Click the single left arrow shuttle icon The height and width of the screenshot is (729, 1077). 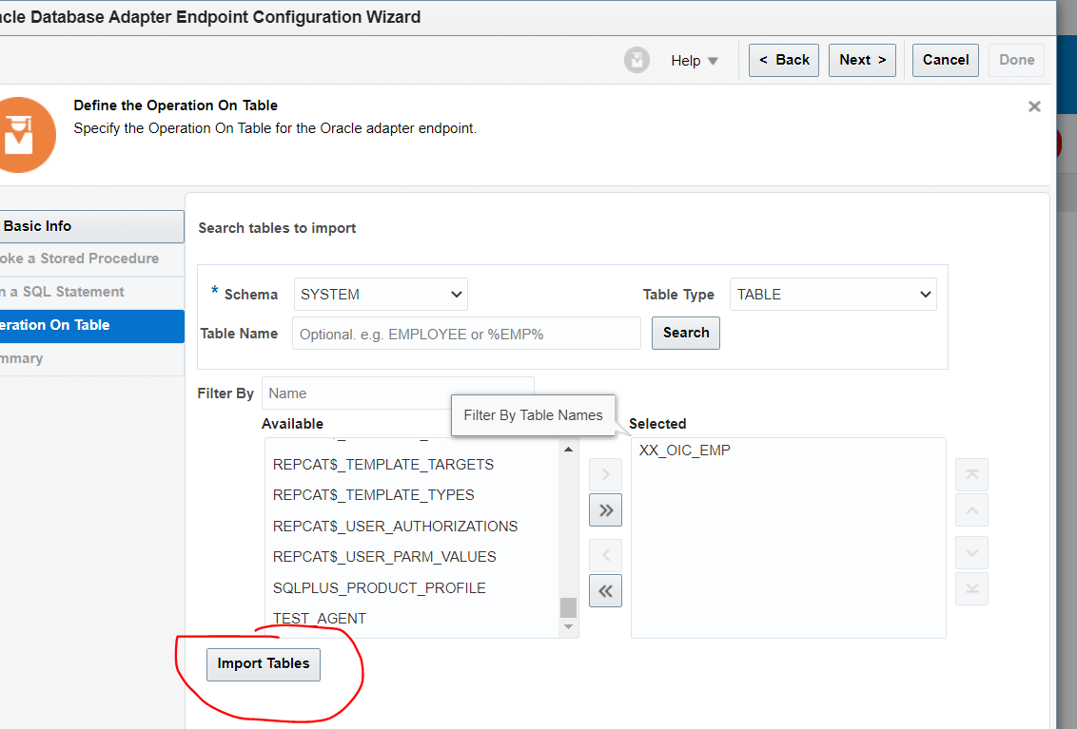(x=605, y=555)
